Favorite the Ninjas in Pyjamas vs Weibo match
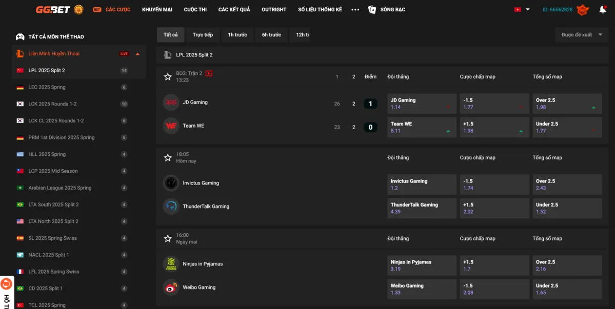 pos(168,238)
